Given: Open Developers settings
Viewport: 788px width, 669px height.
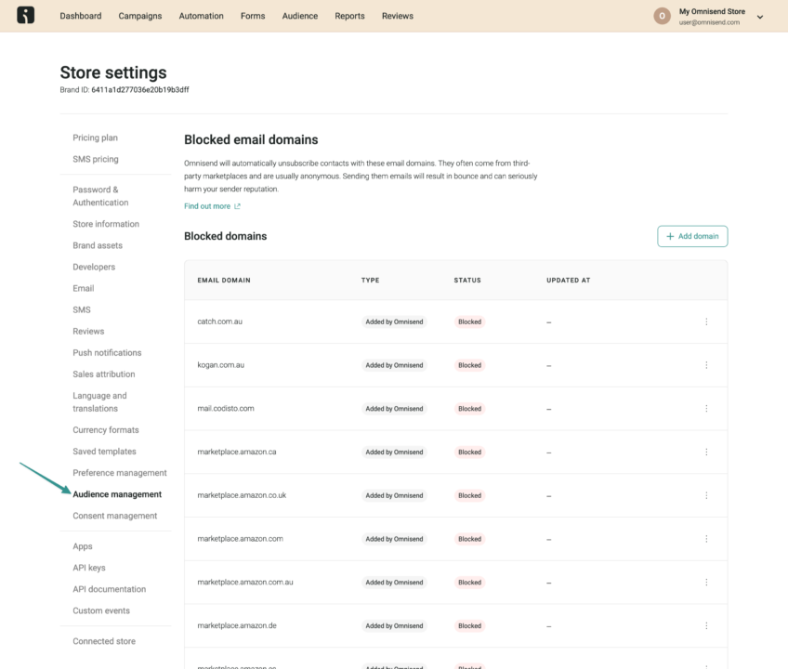Looking at the screenshot, I should pyautogui.click(x=94, y=267).
